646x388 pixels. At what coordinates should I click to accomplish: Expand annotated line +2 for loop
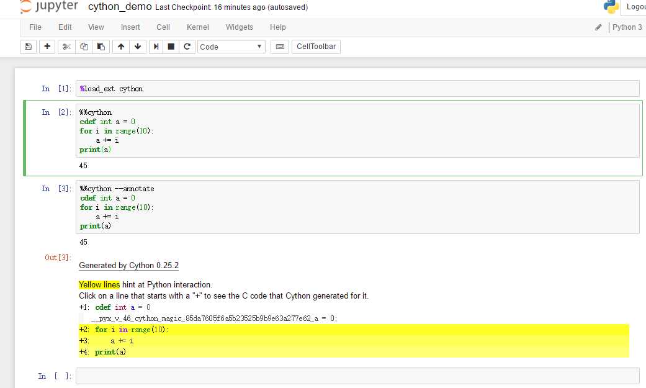pyautogui.click(x=354, y=330)
